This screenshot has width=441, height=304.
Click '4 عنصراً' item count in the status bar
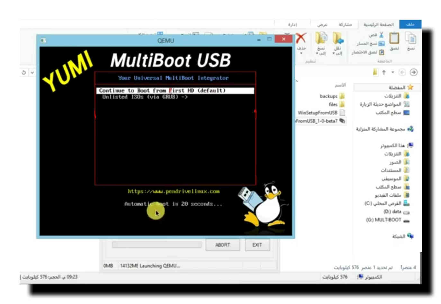tap(408, 267)
